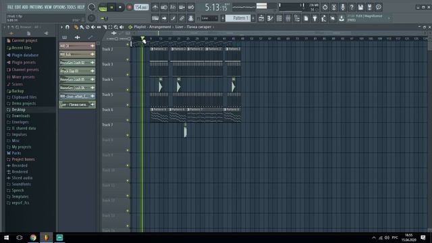Open the help question mark icon
The image size is (432, 243).
352,7
